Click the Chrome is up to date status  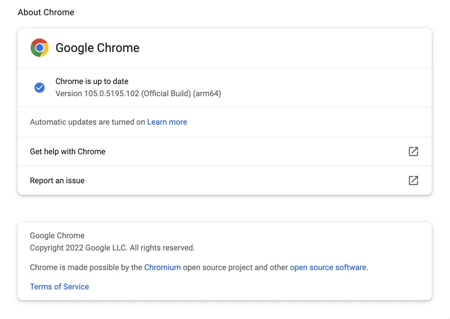[x=92, y=81]
